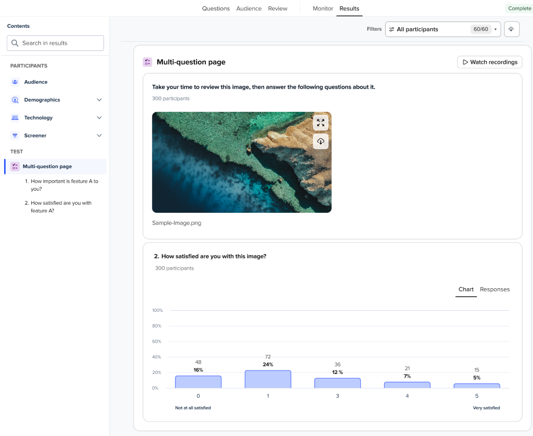Click the 24% bar in chart
The image size is (533, 436).
267,379
